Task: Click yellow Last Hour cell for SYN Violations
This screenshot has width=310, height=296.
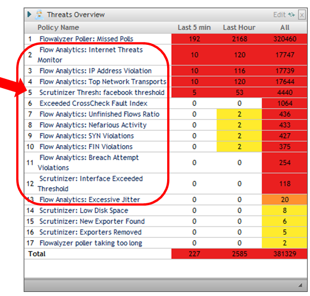Action: click(x=239, y=136)
